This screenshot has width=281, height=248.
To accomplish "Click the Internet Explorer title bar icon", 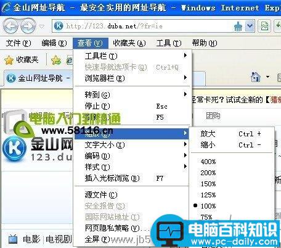I will coord(6,7).
